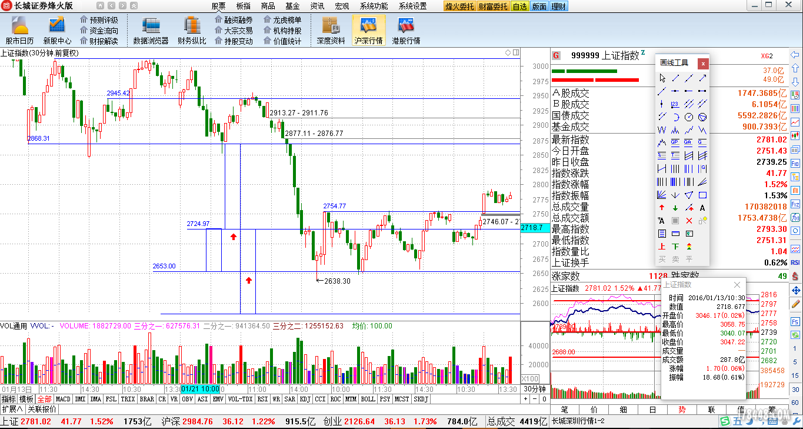
Task: Open 融资融券 margin trading
Action: point(234,20)
